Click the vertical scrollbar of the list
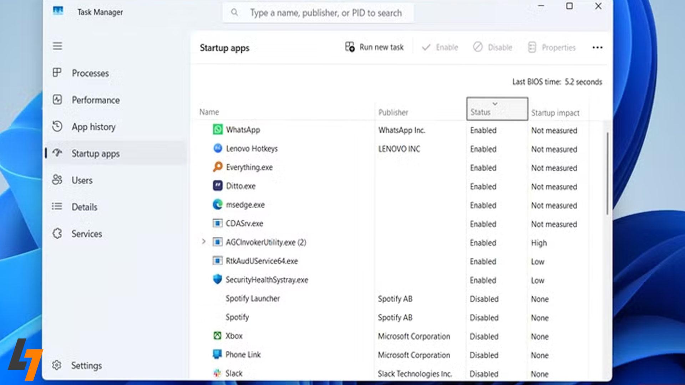 point(607,174)
